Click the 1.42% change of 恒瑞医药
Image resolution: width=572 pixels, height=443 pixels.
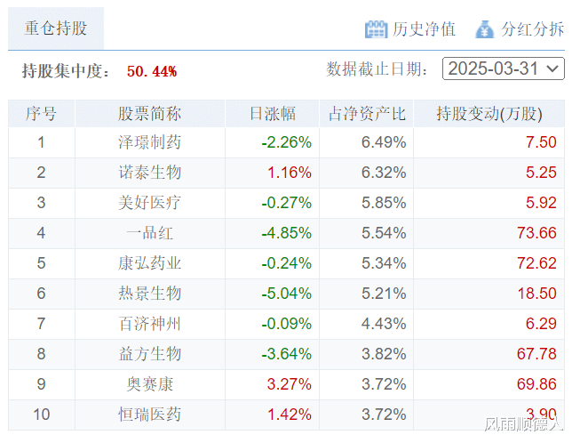point(290,415)
